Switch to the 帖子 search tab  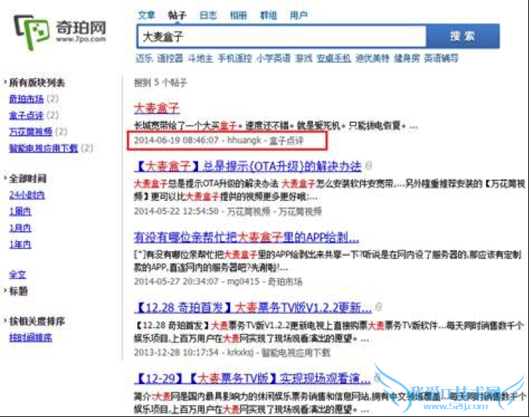177,15
